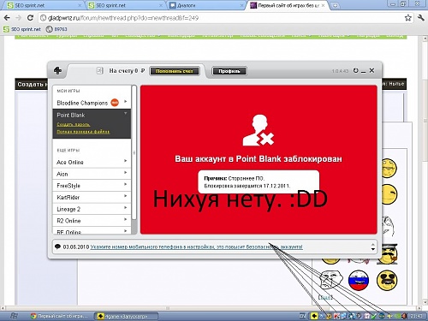Click the Пополнить счет button

[175, 71]
